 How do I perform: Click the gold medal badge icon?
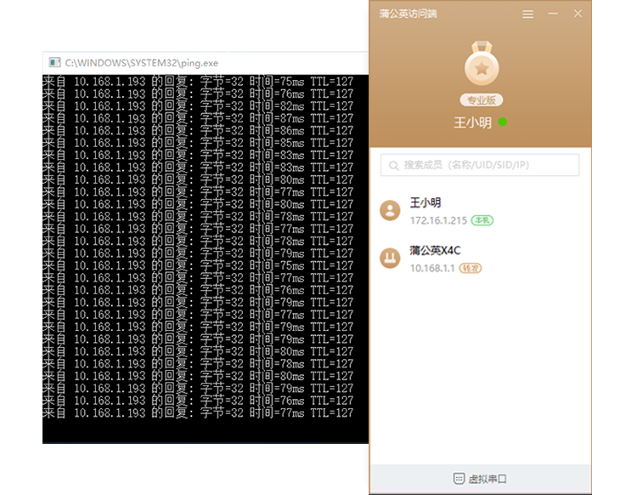(x=482, y=63)
